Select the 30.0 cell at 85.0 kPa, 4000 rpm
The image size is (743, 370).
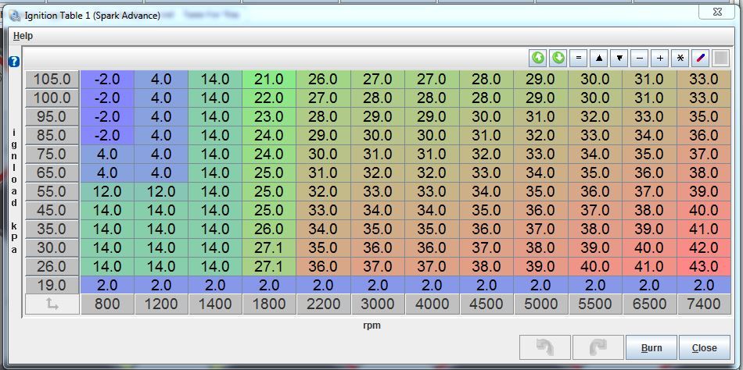pyautogui.click(x=433, y=135)
